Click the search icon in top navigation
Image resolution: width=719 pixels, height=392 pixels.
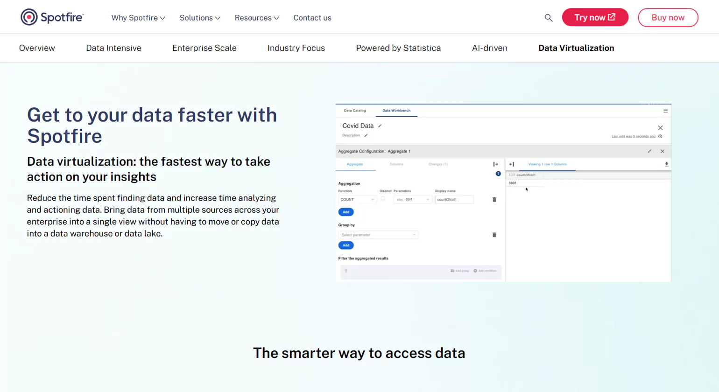coord(549,17)
